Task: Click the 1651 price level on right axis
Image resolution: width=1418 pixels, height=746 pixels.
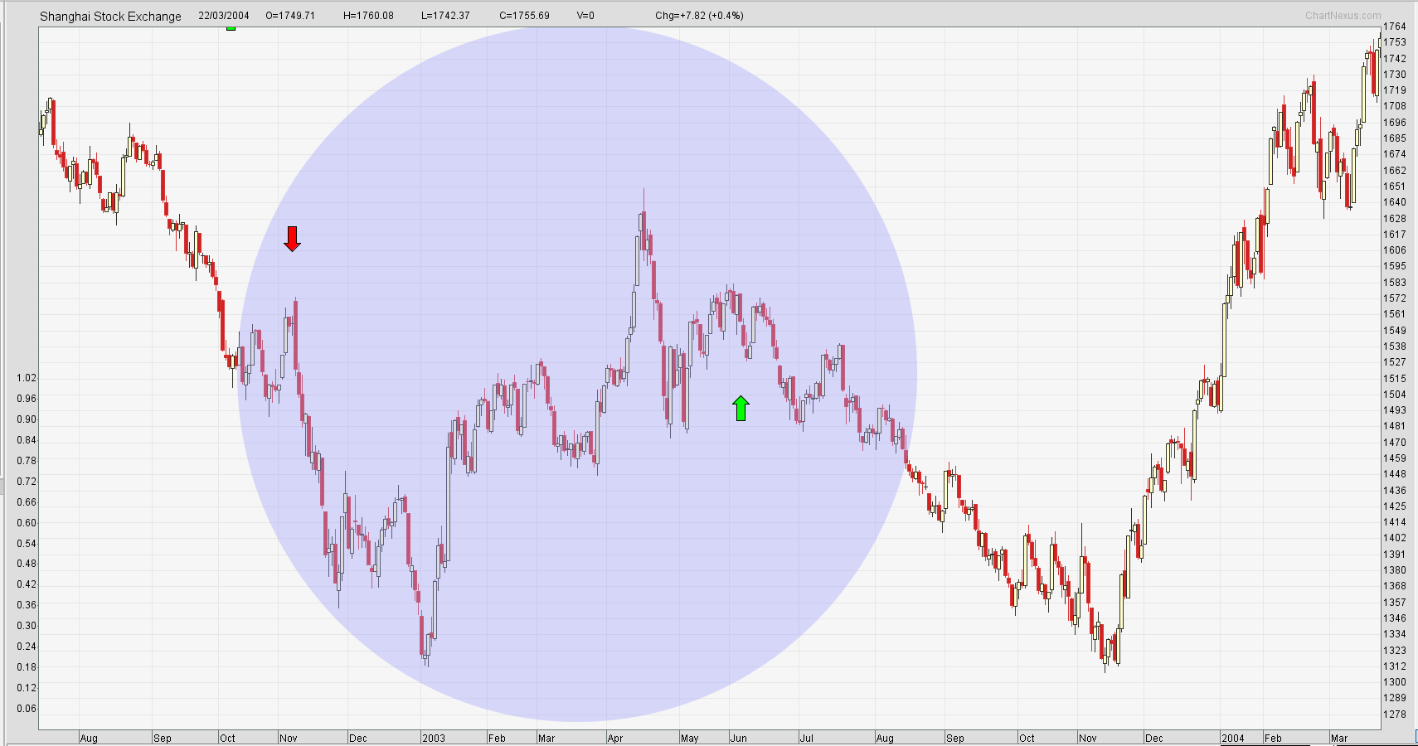Action: point(1395,186)
